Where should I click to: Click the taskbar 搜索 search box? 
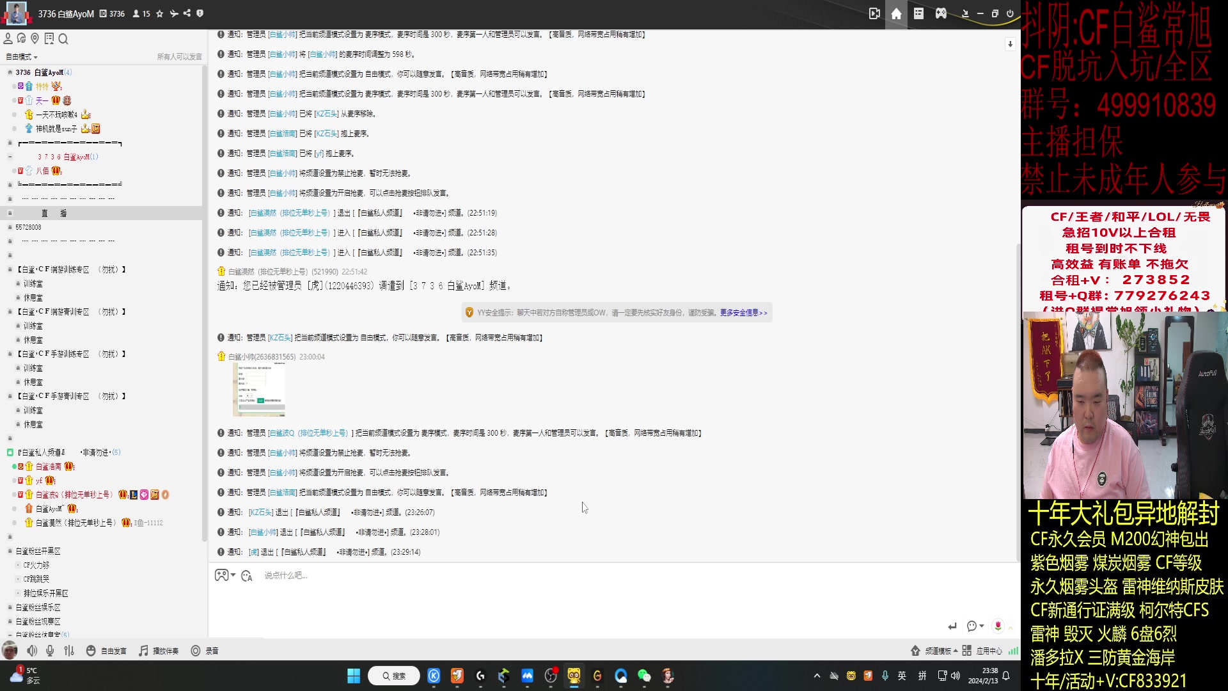(x=394, y=676)
